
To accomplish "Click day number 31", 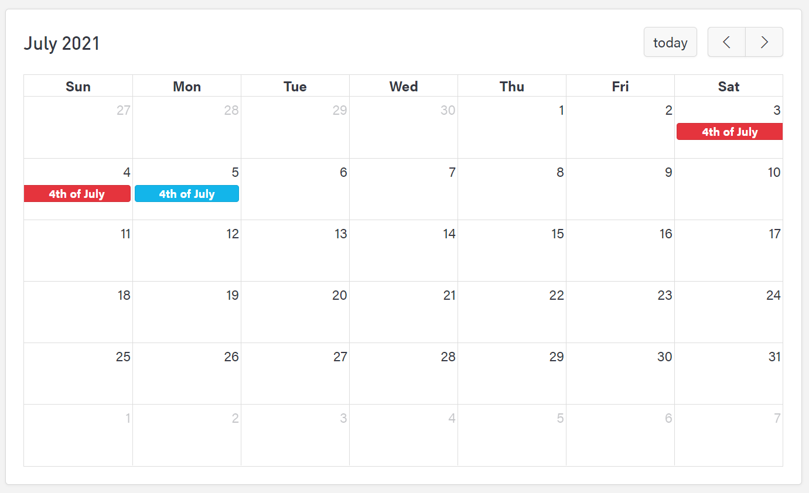I will [774, 357].
